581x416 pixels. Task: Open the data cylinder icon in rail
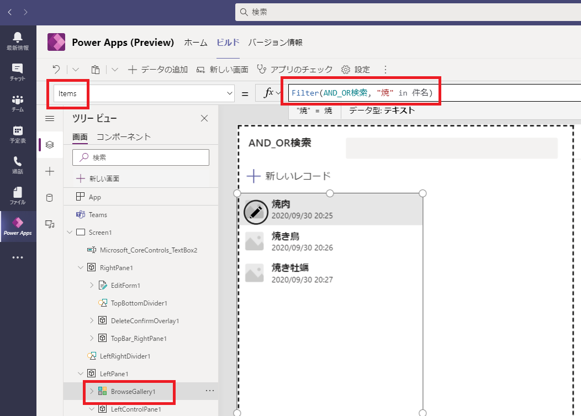(50, 198)
